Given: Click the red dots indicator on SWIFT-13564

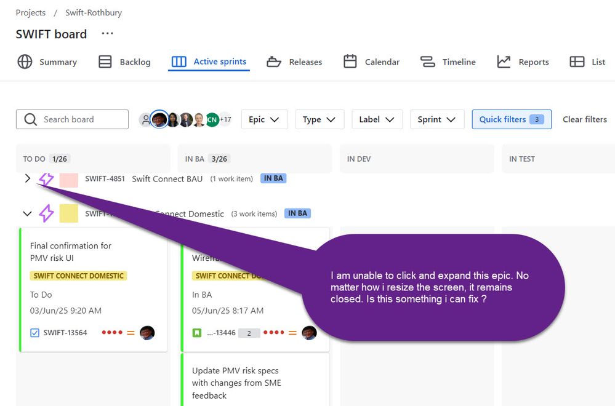Looking at the screenshot, I should [112, 332].
